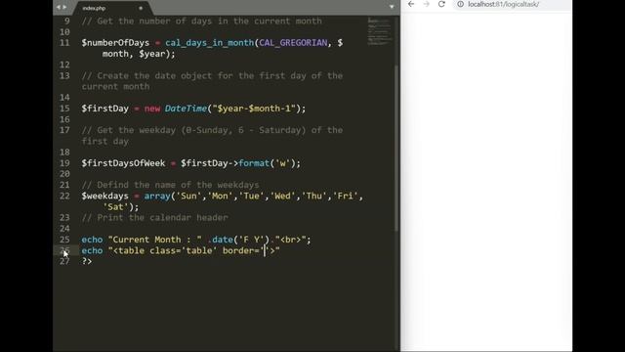The width and height of the screenshot is (625, 352).
Task: Click the $firstDaysOfWeek variable
Action: (123, 163)
